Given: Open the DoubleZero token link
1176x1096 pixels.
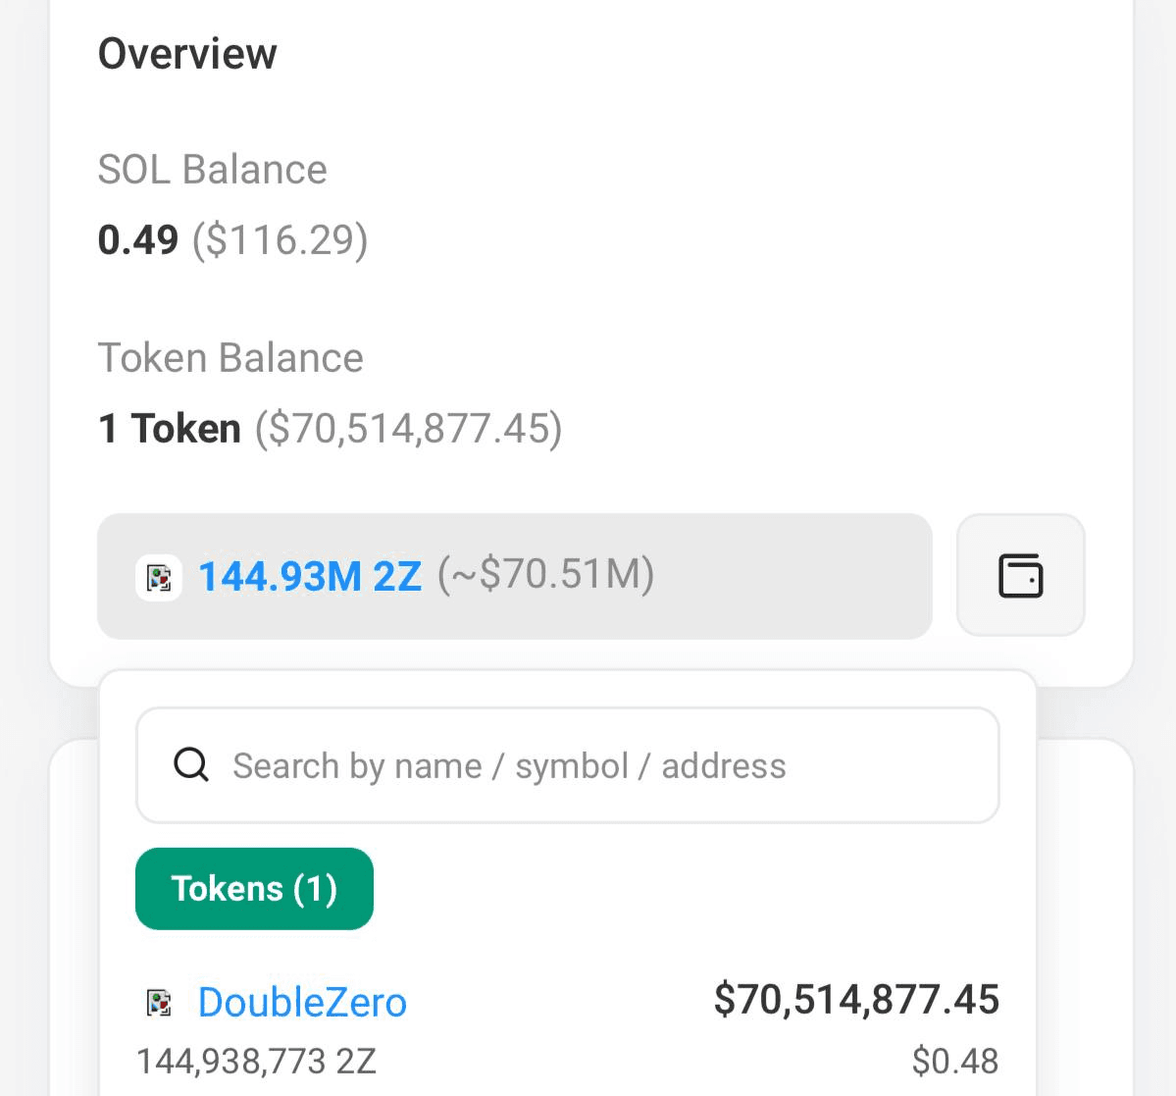Looking at the screenshot, I should pyautogui.click(x=302, y=1002).
